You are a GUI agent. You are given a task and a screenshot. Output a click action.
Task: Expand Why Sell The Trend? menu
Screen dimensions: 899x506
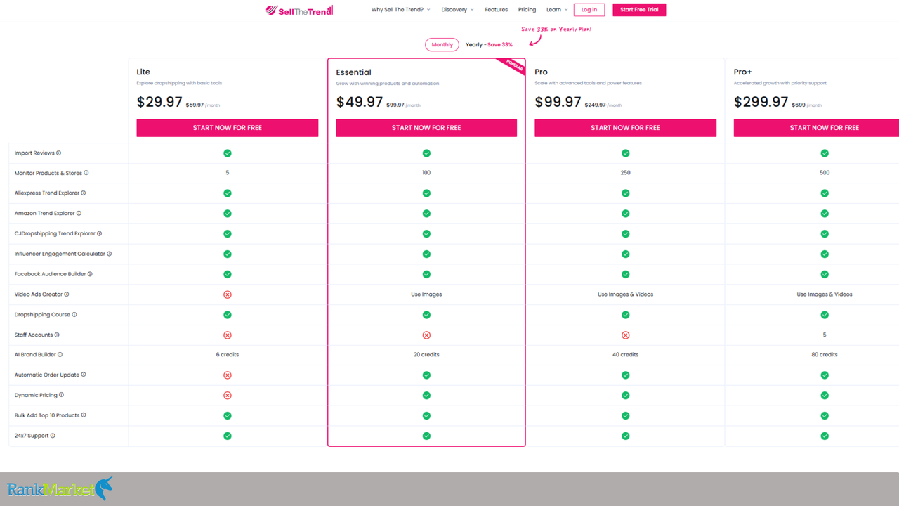401,10
